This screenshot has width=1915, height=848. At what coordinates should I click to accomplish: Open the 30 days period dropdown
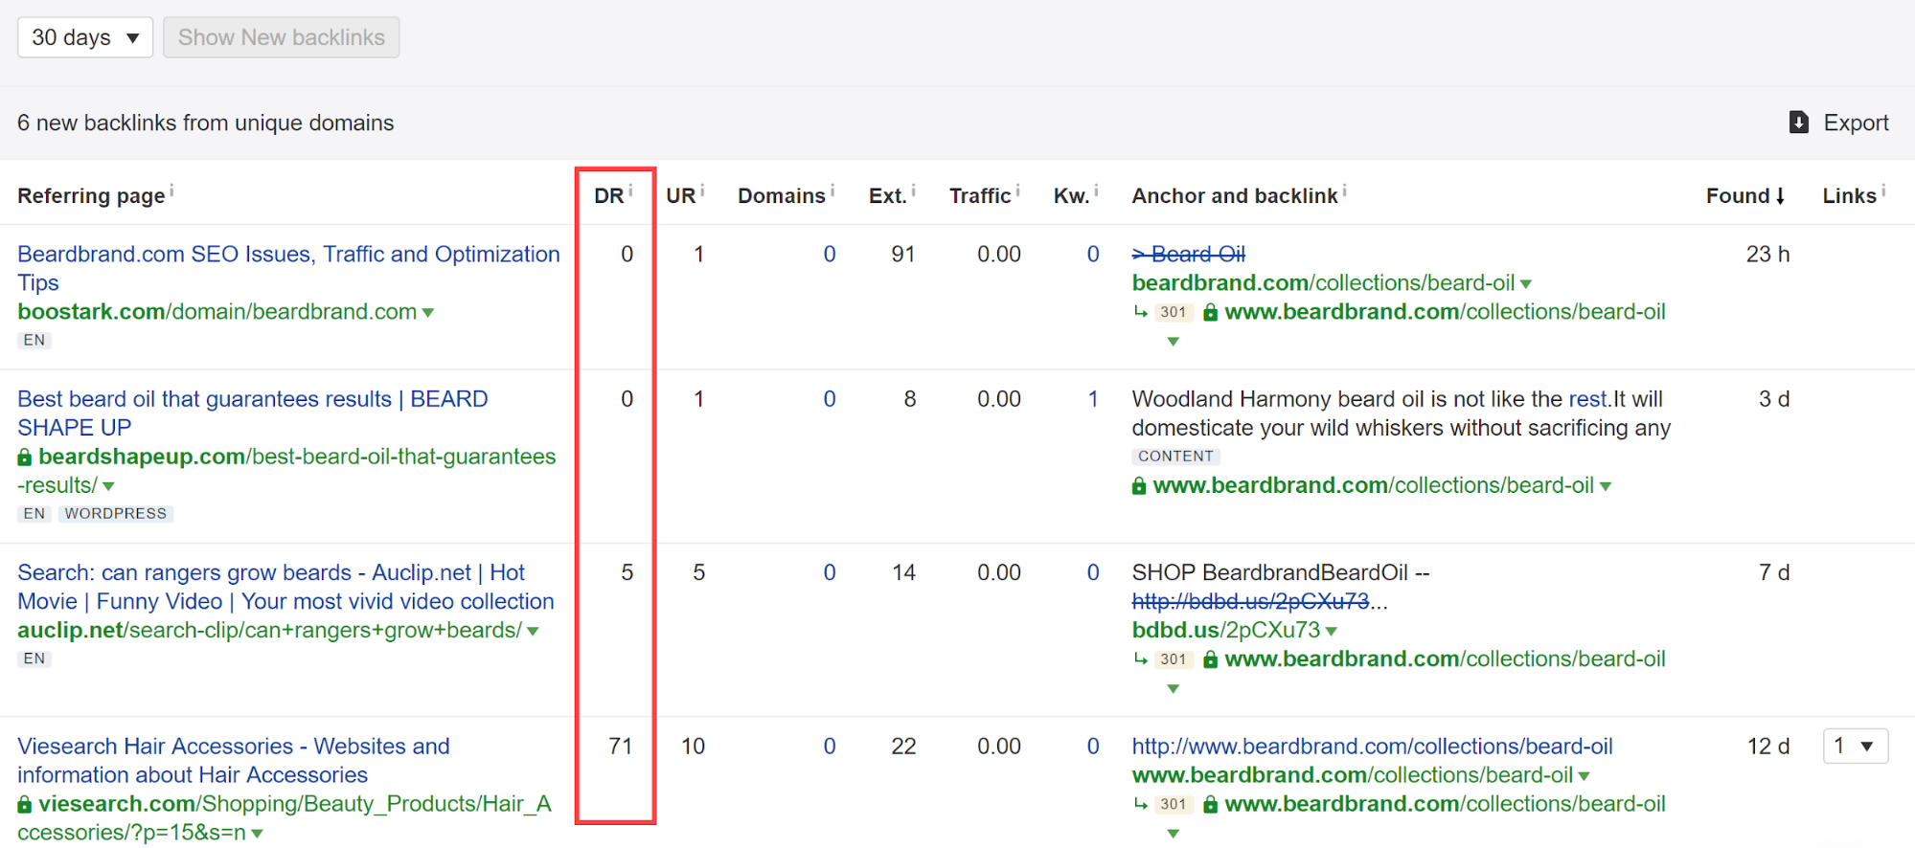click(85, 37)
